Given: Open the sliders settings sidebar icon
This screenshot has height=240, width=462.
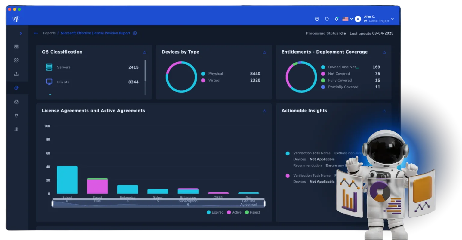Looking at the screenshot, I should 17,129.
